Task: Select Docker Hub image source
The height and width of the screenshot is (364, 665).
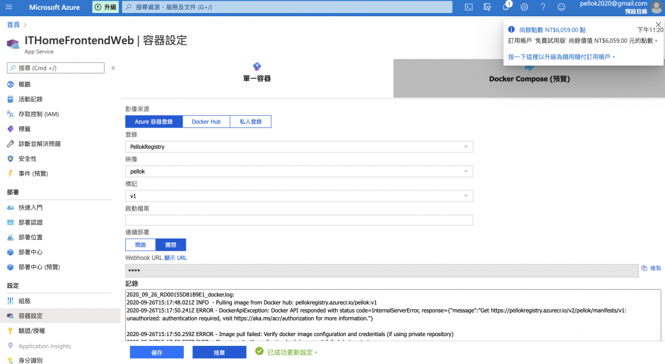Action: coord(206,122)
